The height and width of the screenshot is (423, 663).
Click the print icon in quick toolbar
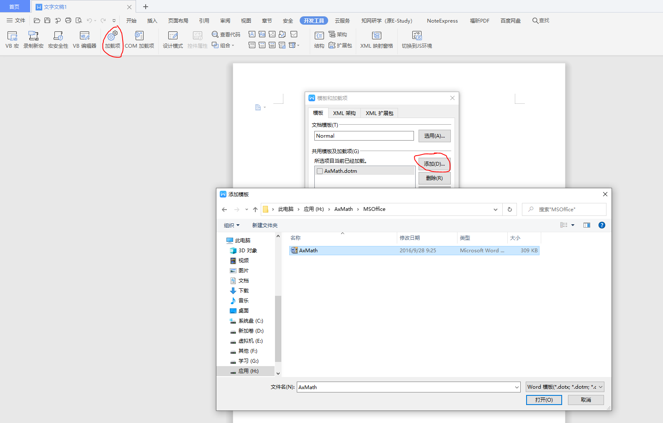click(x=68, y=21)
